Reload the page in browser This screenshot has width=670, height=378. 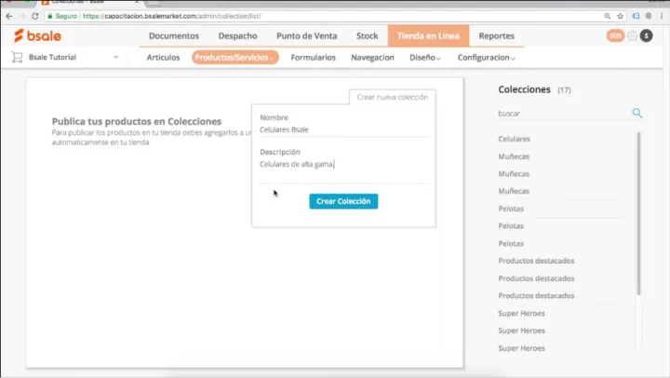[x=35, y=16]
